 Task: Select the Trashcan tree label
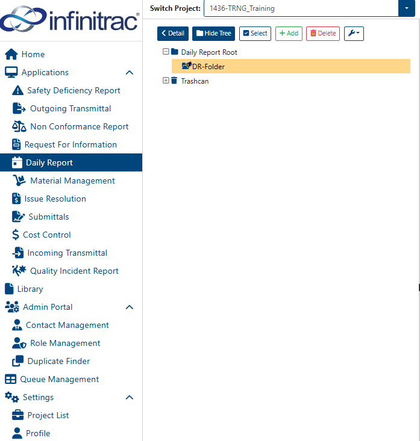[x=195, y=81]
